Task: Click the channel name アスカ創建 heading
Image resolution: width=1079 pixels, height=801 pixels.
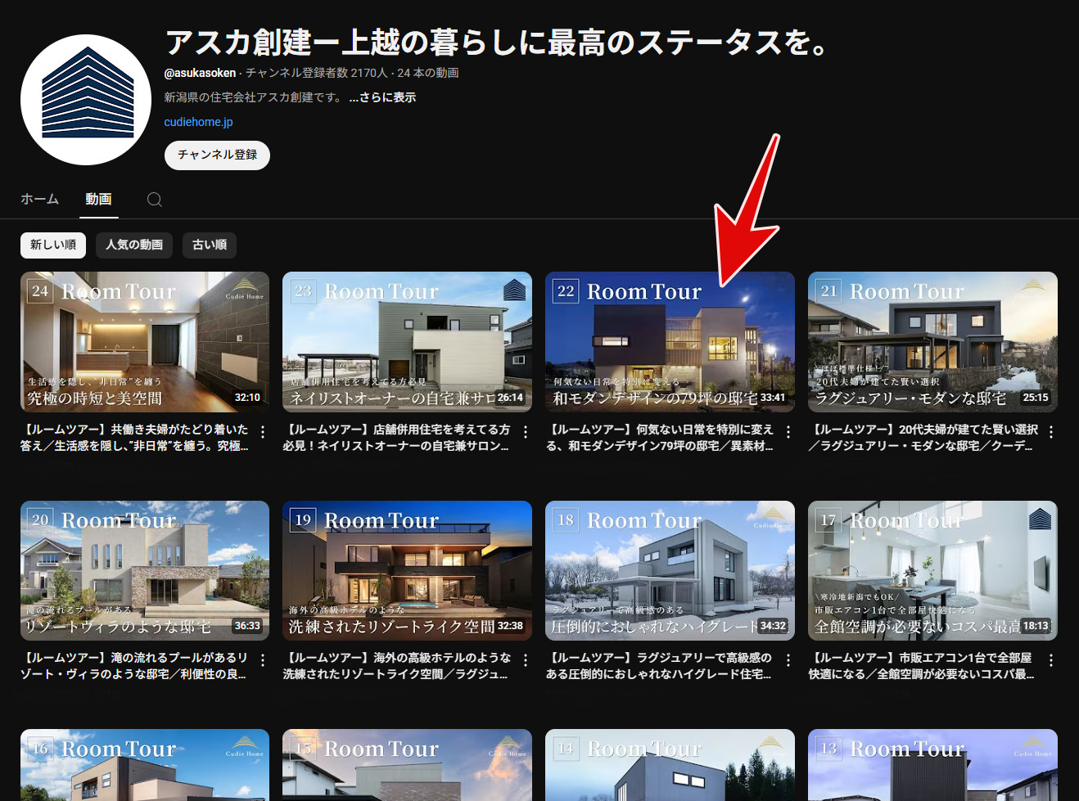Action: [x=497, y=42]
